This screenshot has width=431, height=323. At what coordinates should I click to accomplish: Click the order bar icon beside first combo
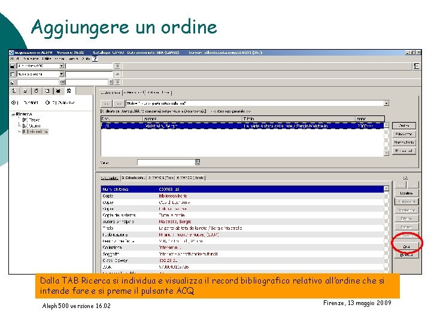click(x=13, y=66)
